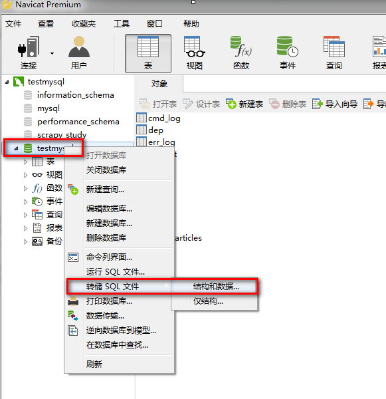The height and width of the screenshot is (399, 386).
Task: Open the 窗口 menu
Action: click(x=154, y=24)
